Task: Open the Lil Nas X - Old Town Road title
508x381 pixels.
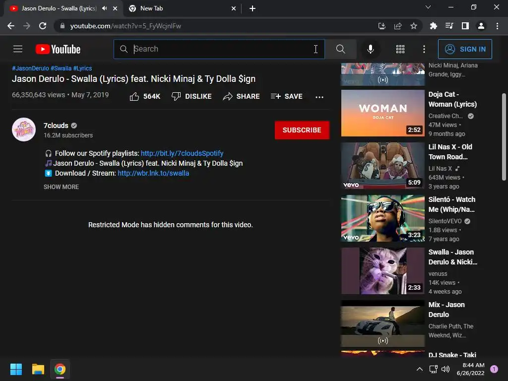Action: pos(450,152)
